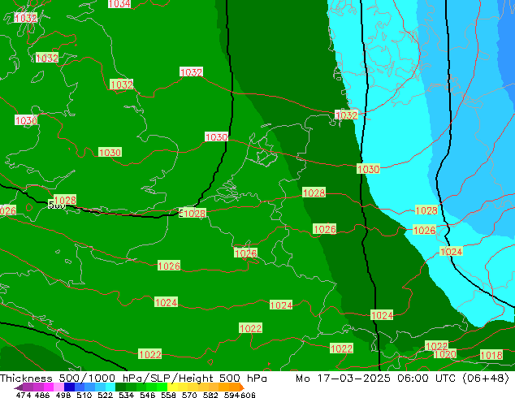Click the magenta legend swatch
515x398 pixels.
pyautogui.click(x=49, y=387)
